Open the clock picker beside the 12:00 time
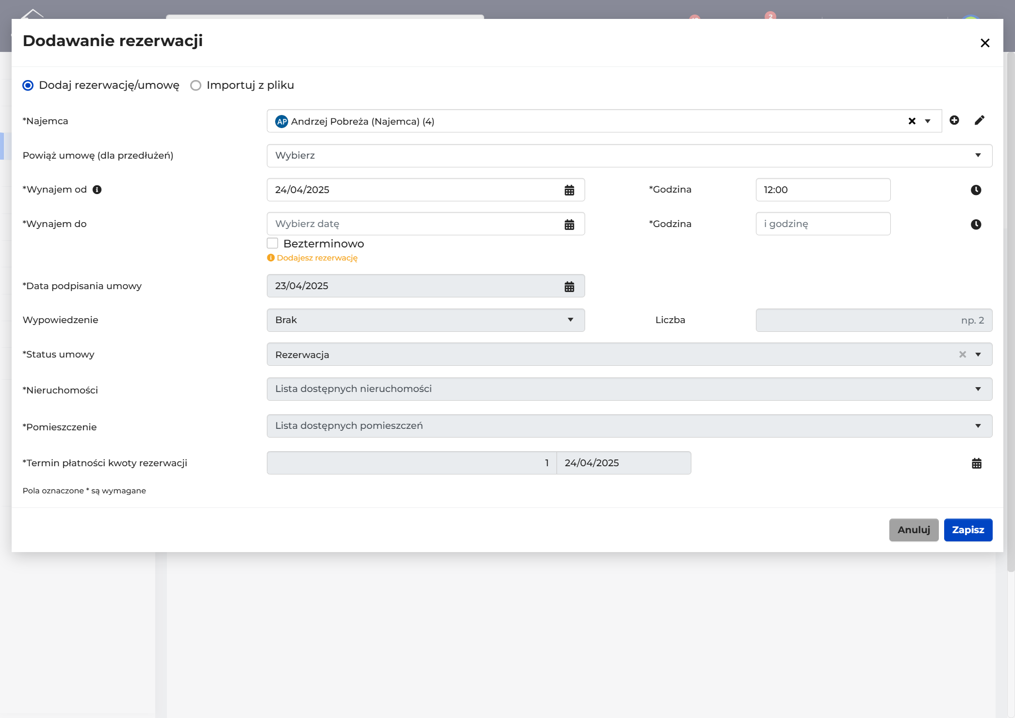Image resolution: width=1015 pixels, height=718 pixels. tap(976, 190)
